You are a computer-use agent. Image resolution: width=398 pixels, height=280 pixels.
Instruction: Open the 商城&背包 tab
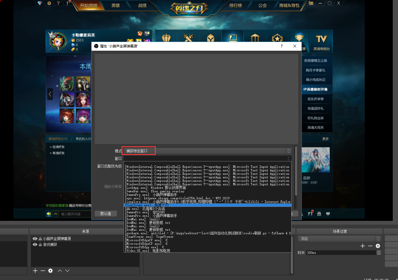coord(289,6)
